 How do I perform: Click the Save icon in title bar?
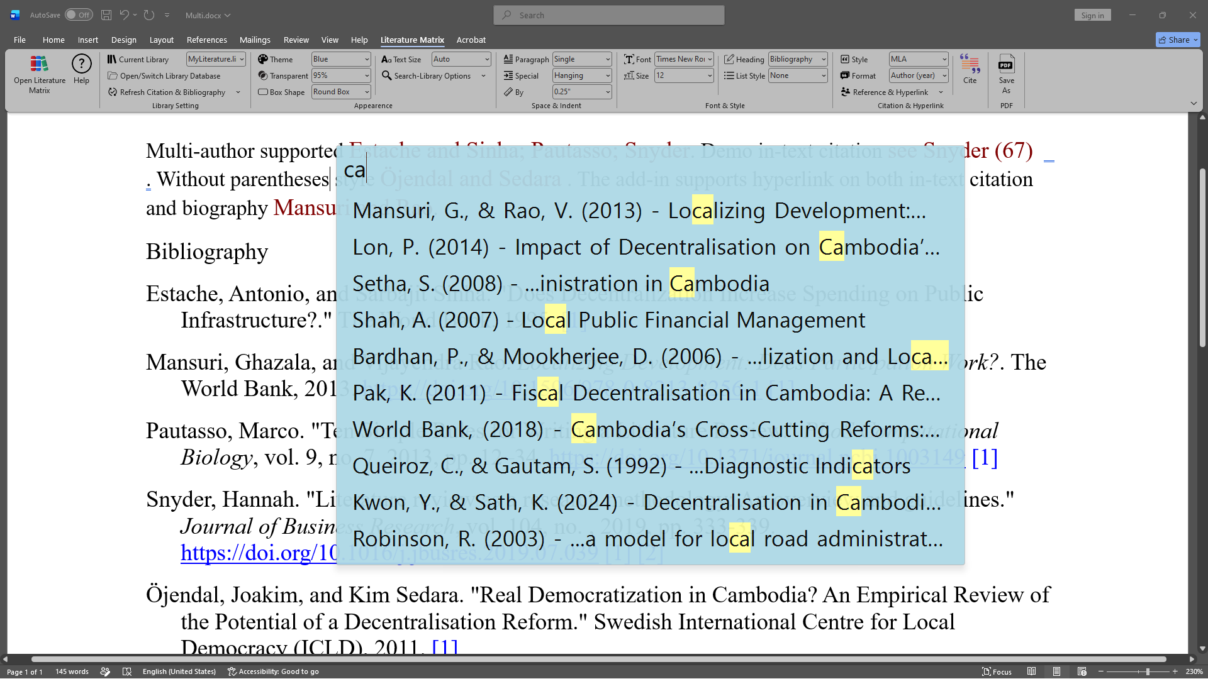coord(106,15)
